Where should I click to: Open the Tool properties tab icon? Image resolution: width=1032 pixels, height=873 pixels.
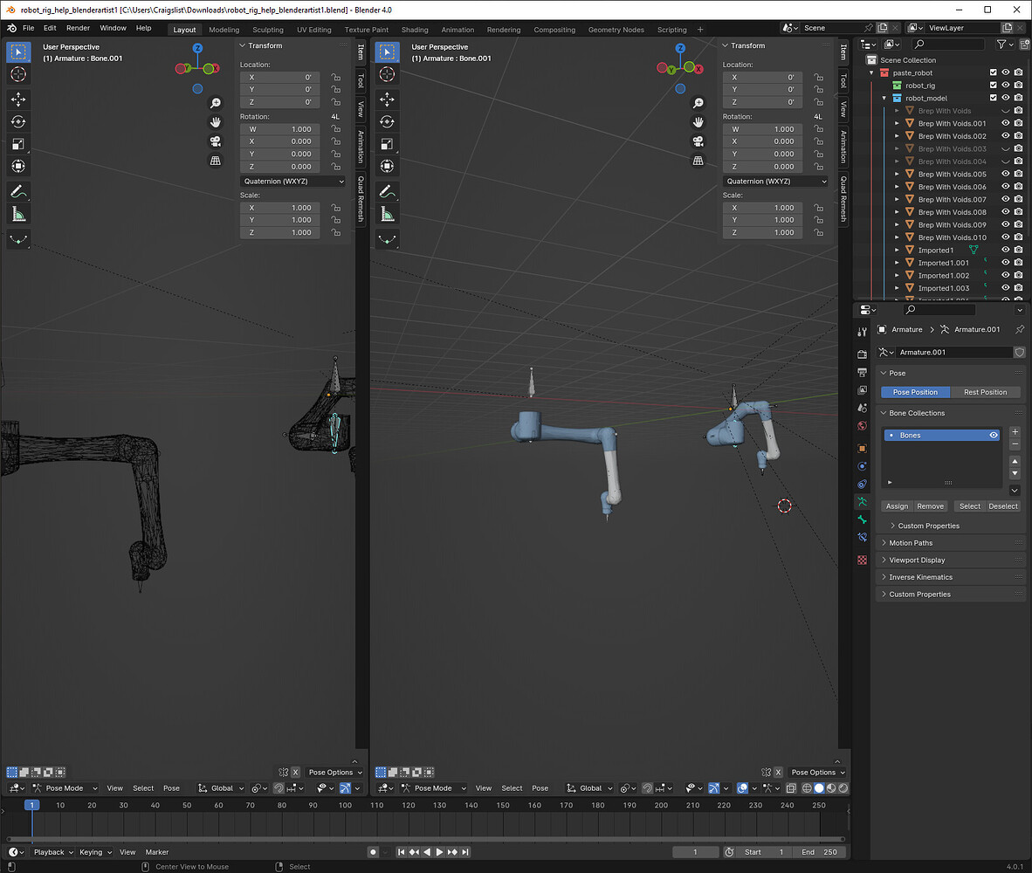click(x=863, y=333)
